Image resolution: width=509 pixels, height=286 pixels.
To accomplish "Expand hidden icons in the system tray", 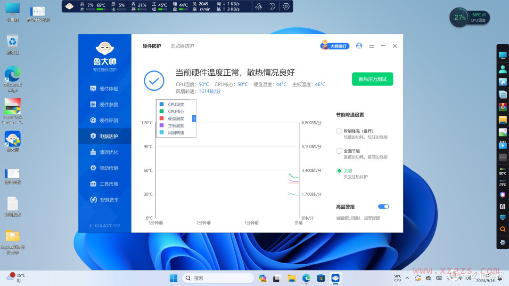I will [x=407, y=278].
